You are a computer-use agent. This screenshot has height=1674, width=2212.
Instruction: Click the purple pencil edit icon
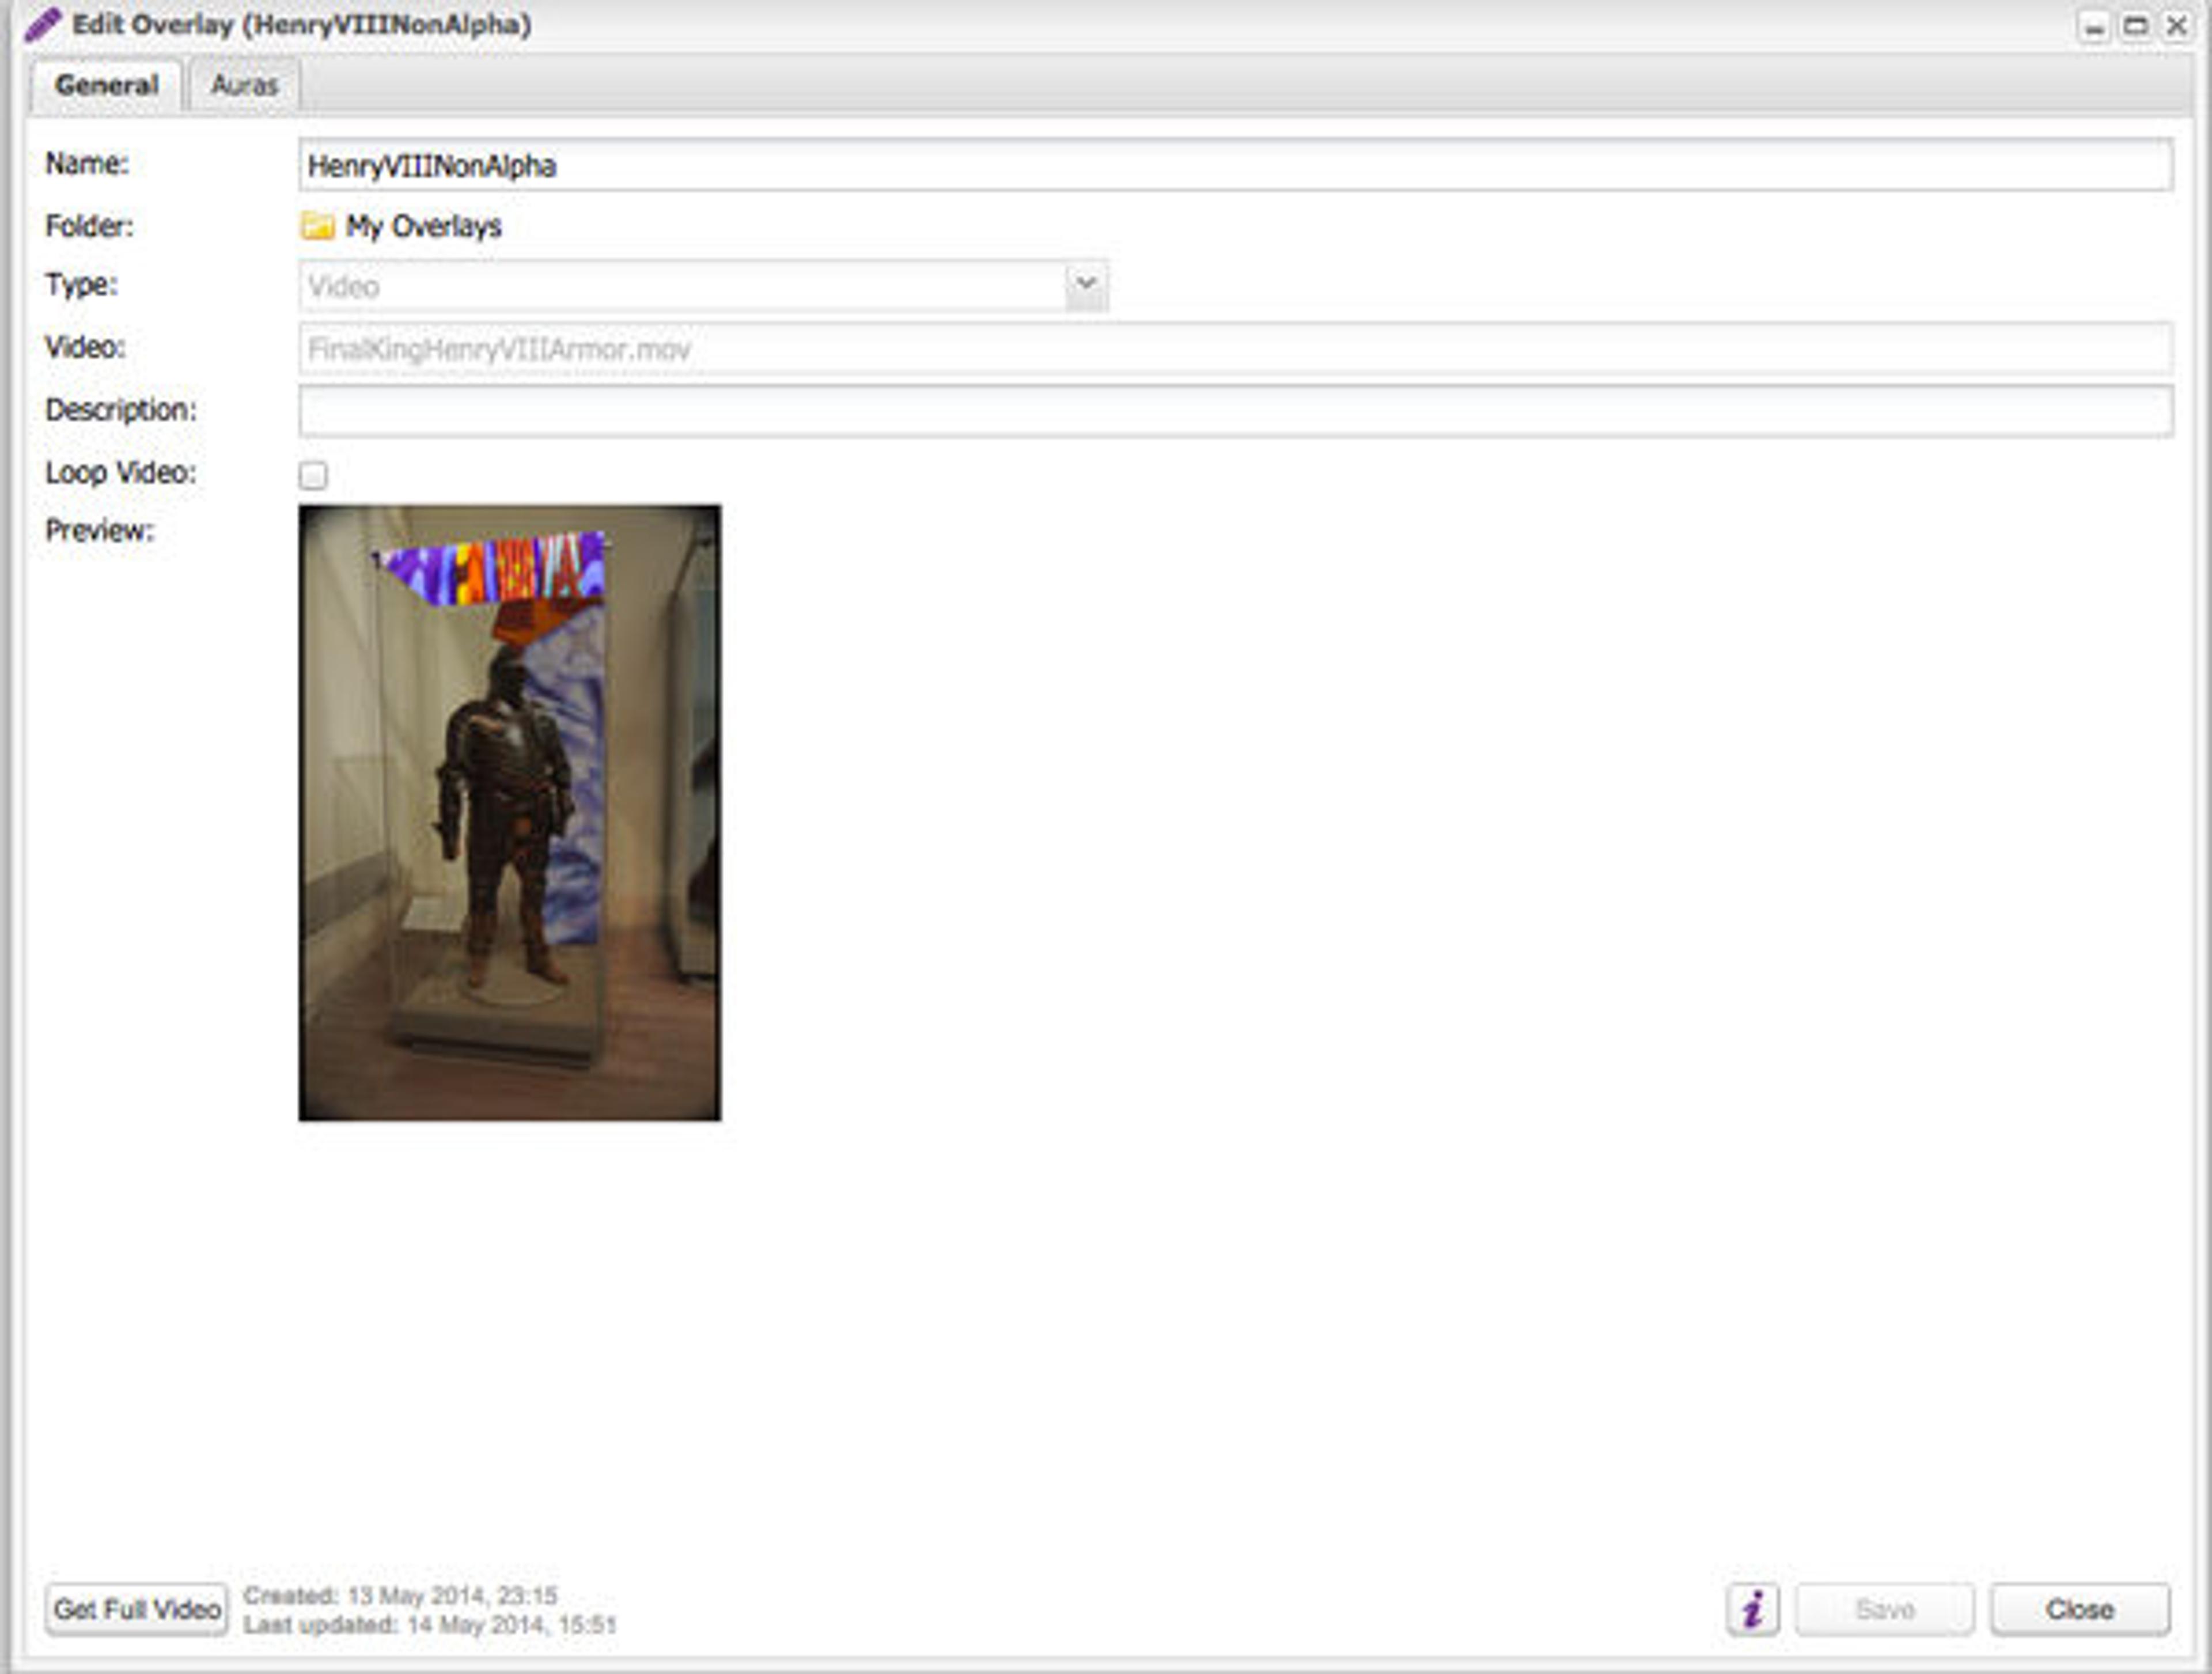point(42,25)
